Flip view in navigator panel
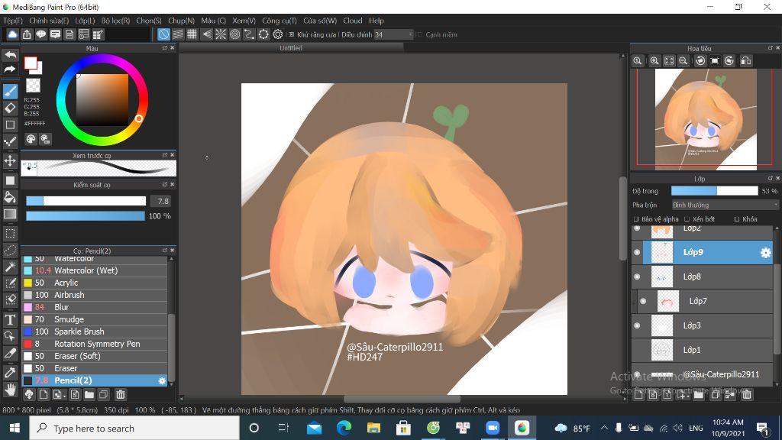Image resolution: width=782 pixels, height=440 pixels. [745, 61]
